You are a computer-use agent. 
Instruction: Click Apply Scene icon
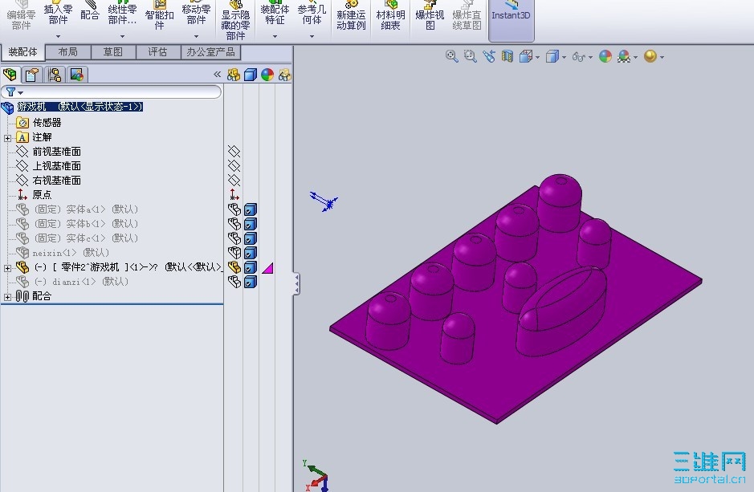624,56
